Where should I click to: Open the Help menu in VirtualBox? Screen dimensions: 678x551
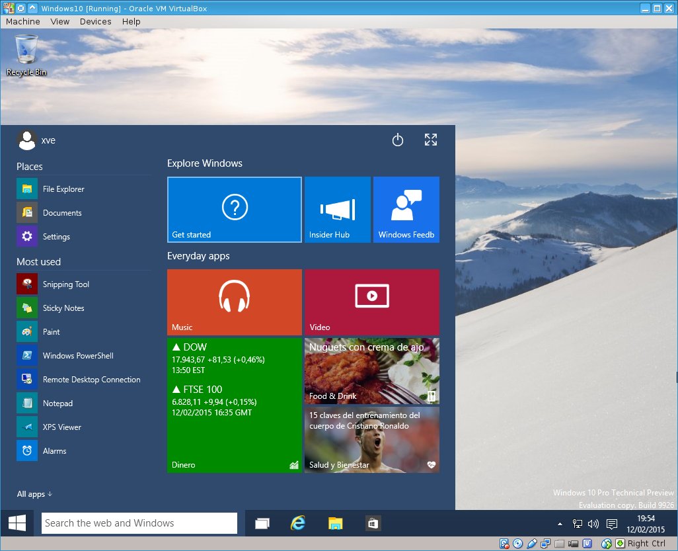(x=131, y=22)
